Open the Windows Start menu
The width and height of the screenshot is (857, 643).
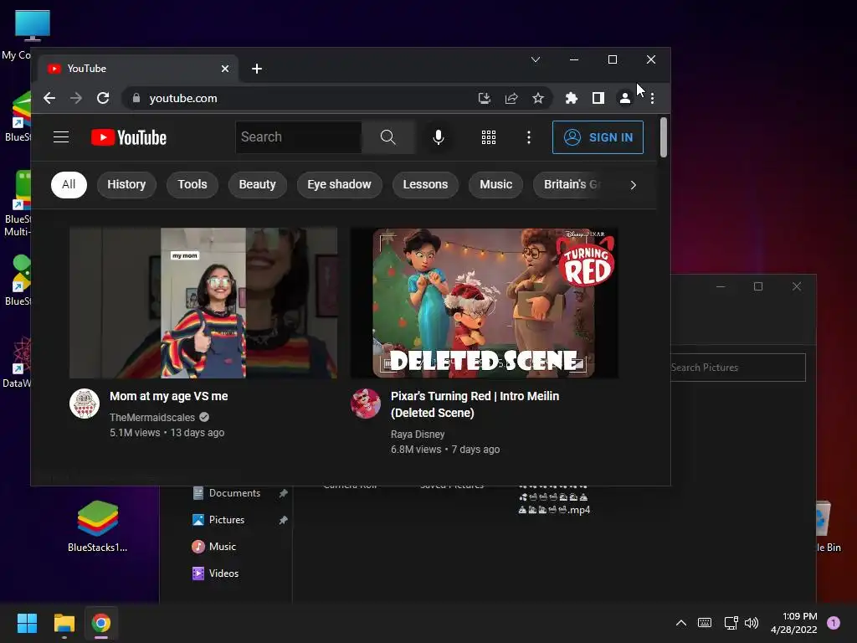tap(27, 623)
